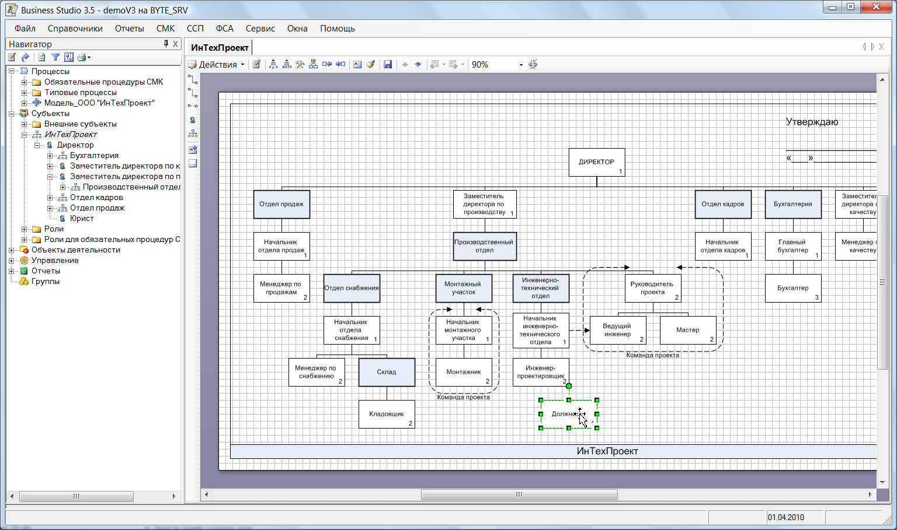The height and width of the screenshot is (530, 897).
Task: Open the 90% zoom level dropdown
Action: pyautogui.click(x=521, y=65)
